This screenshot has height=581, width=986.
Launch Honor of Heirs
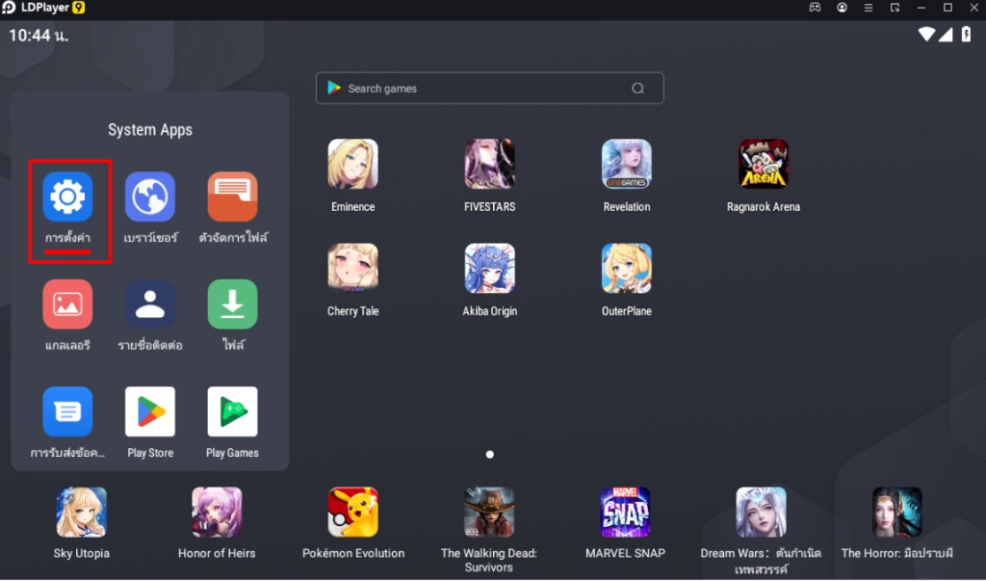click(x=217, y=512)
